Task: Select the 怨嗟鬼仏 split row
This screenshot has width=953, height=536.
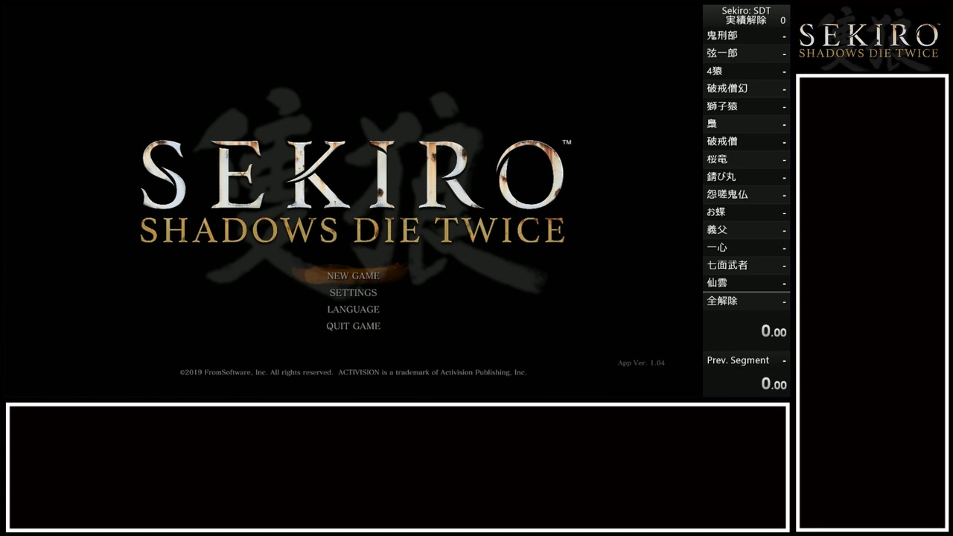Action: pyautogui.click(x=746, y=194)
